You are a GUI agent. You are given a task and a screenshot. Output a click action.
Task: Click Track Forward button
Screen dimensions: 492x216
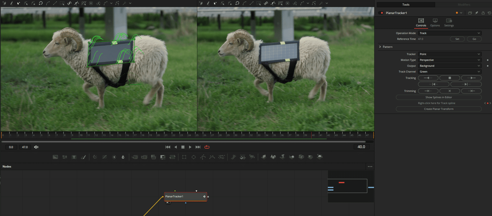point(471,78)
